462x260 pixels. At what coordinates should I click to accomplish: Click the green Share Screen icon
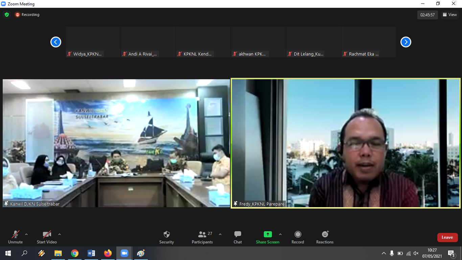point(268,234)
